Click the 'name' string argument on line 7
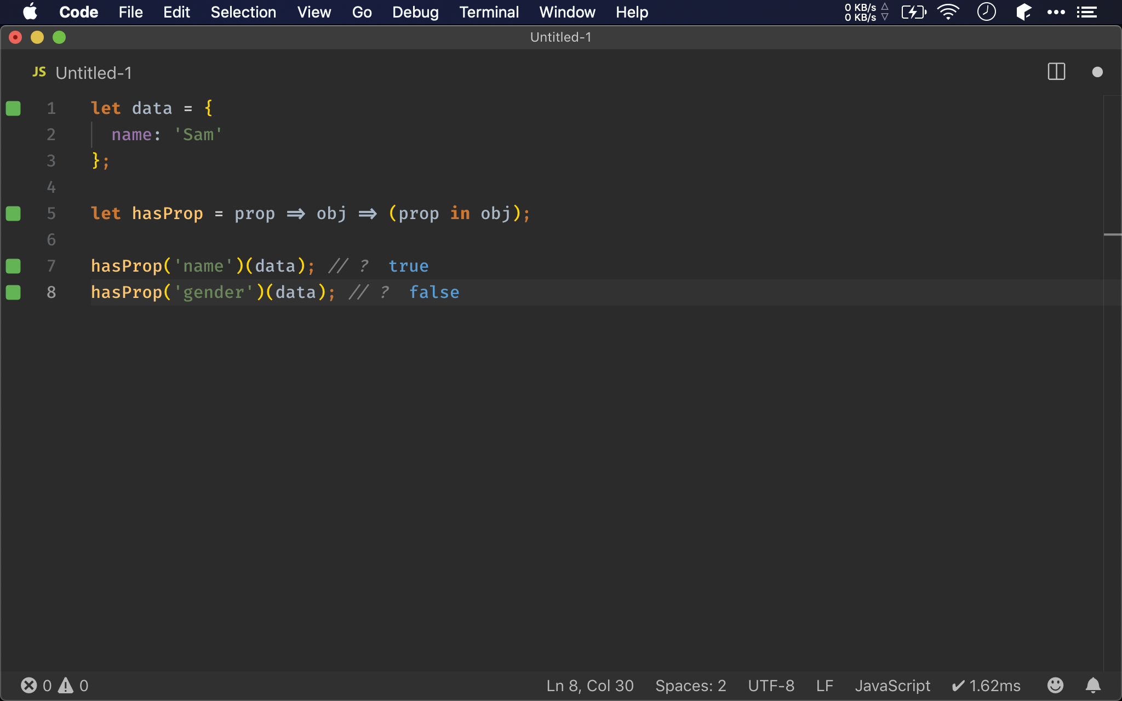 (x=203, y=266)
